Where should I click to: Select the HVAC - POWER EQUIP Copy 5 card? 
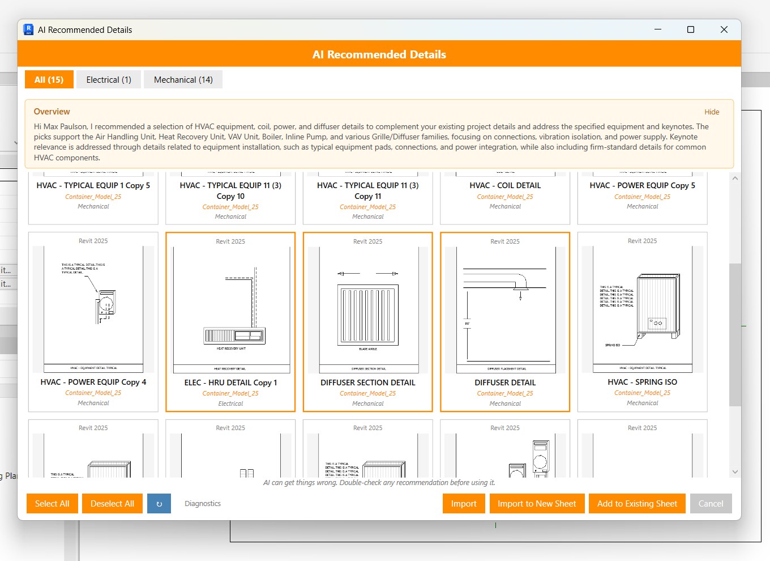[x=643, y=198]
